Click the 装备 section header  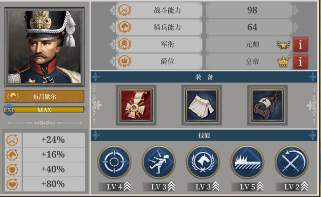204,77
